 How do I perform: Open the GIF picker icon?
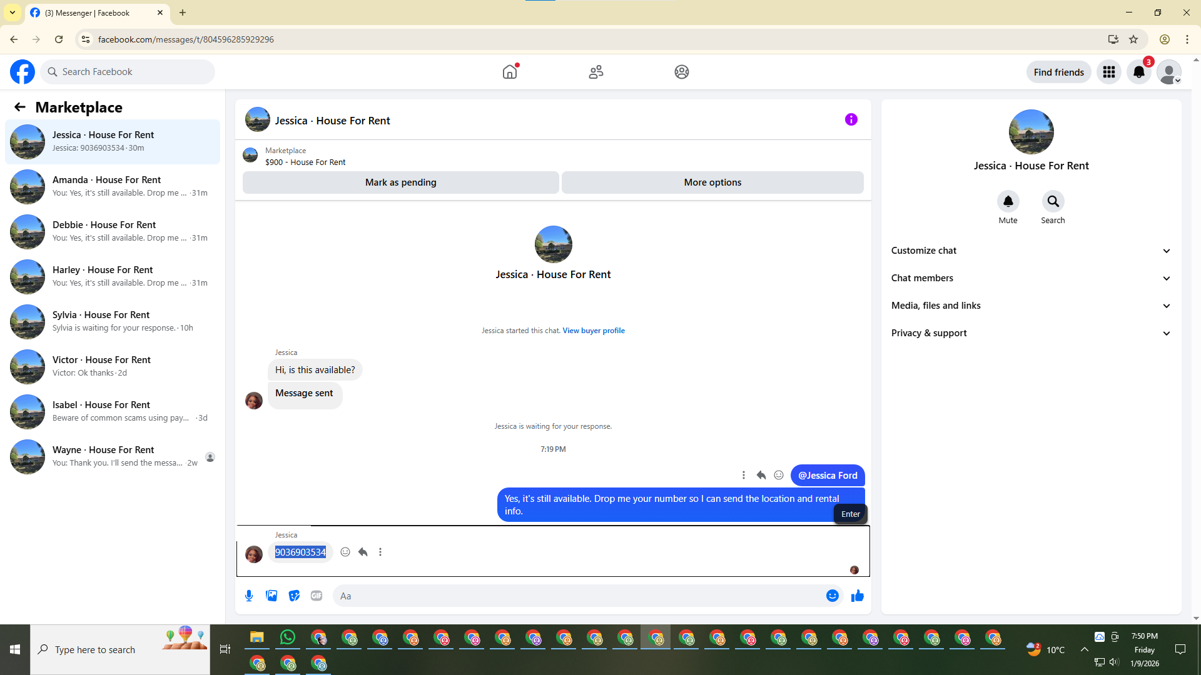317,596
